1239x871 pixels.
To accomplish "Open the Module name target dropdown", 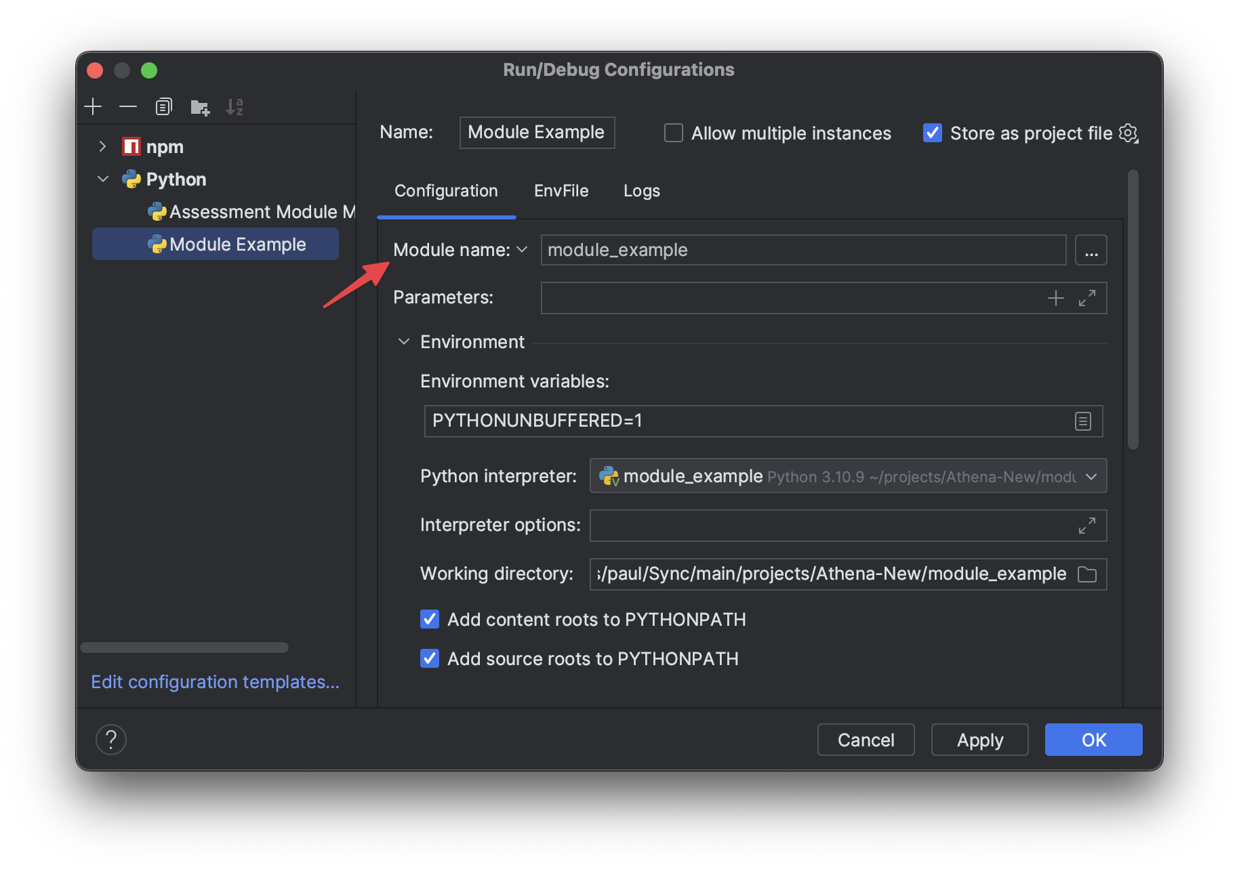I will (x=522, y=250).
